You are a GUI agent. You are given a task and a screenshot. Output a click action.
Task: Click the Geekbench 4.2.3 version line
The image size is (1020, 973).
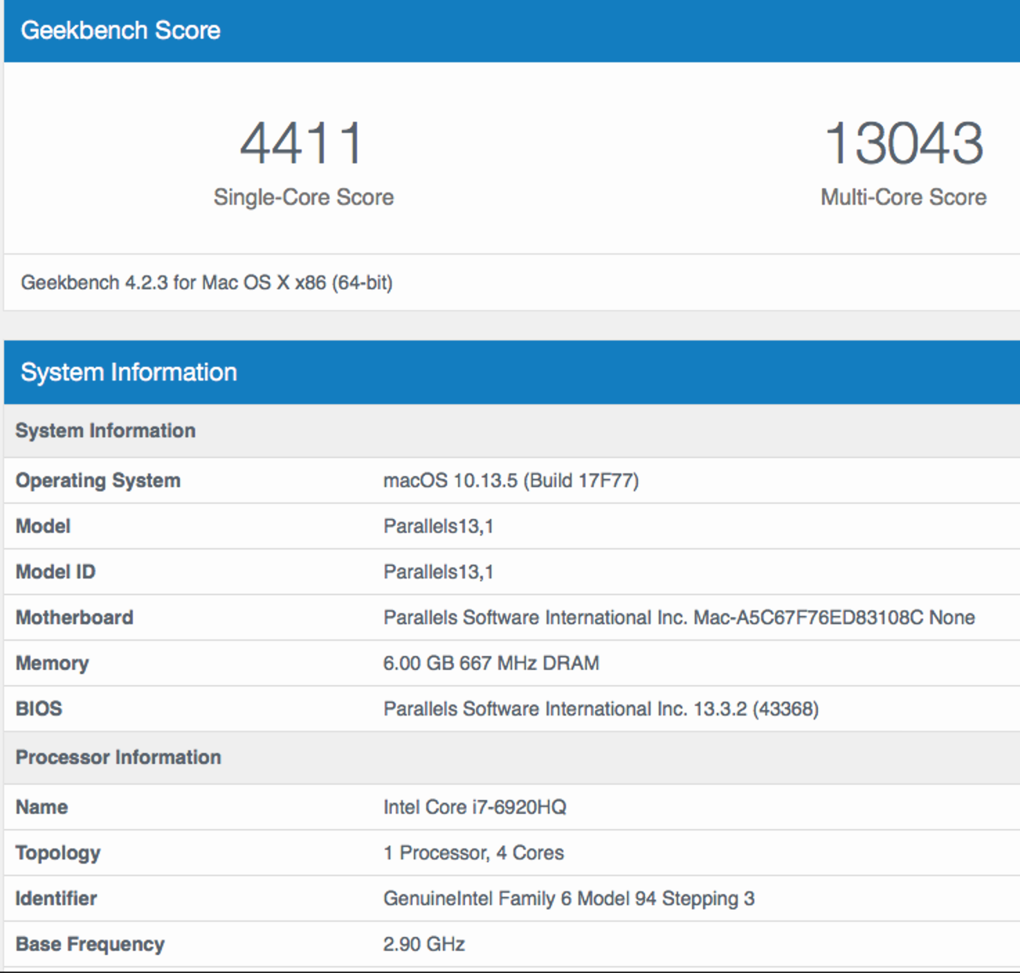[x=207, y=282]
